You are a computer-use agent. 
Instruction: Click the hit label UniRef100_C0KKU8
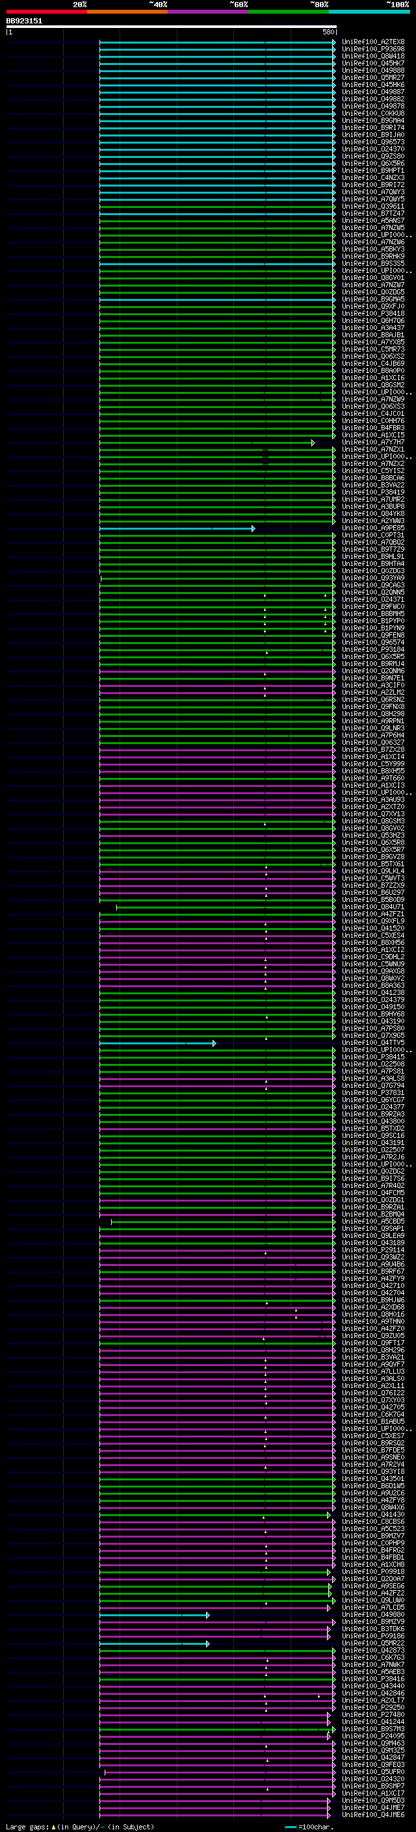[x=373, y=114]
